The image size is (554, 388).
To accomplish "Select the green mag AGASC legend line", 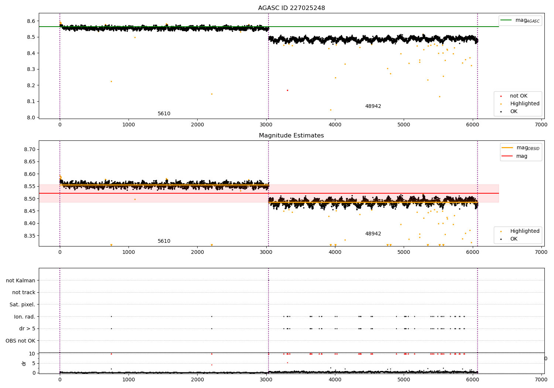I will [x=506, y=20].
